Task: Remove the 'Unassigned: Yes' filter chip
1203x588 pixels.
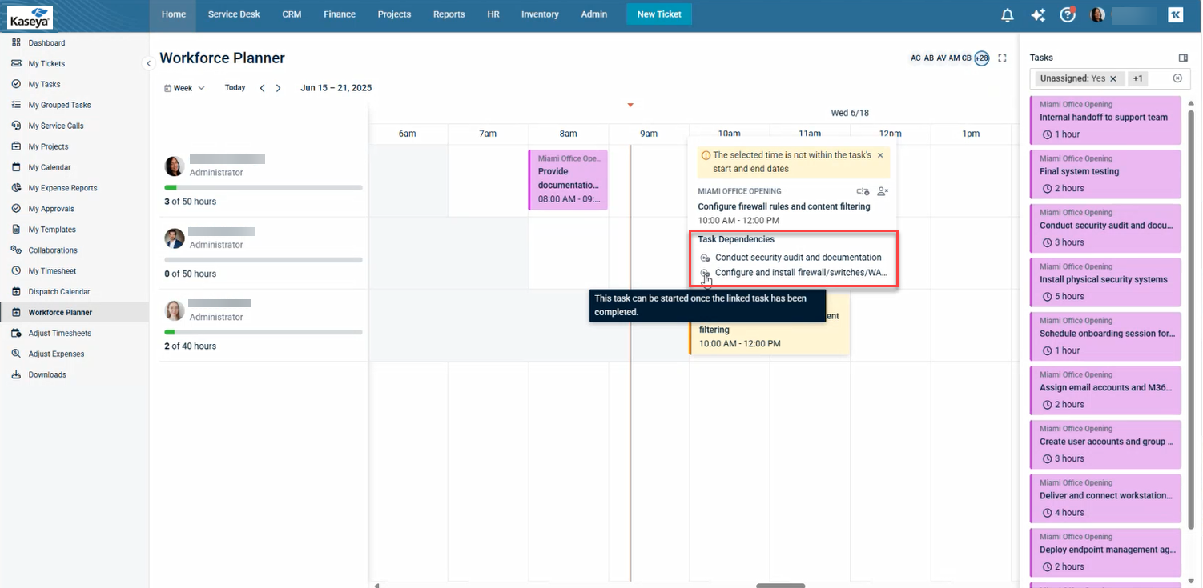Action: click(1113, 78)
